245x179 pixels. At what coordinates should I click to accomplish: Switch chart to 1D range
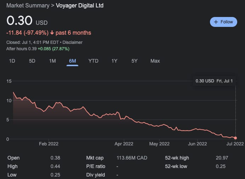[12, 61]
